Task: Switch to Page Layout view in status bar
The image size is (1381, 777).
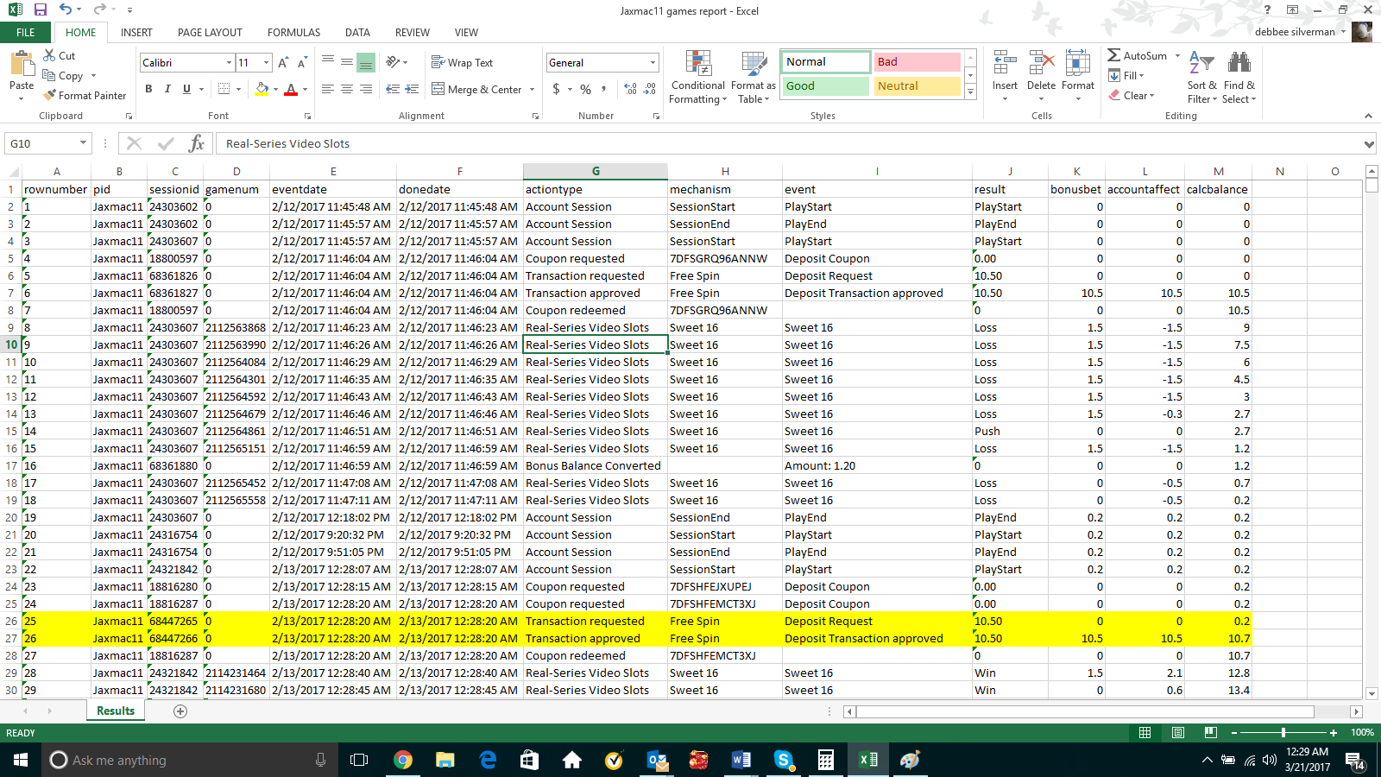Action: 1178,733
